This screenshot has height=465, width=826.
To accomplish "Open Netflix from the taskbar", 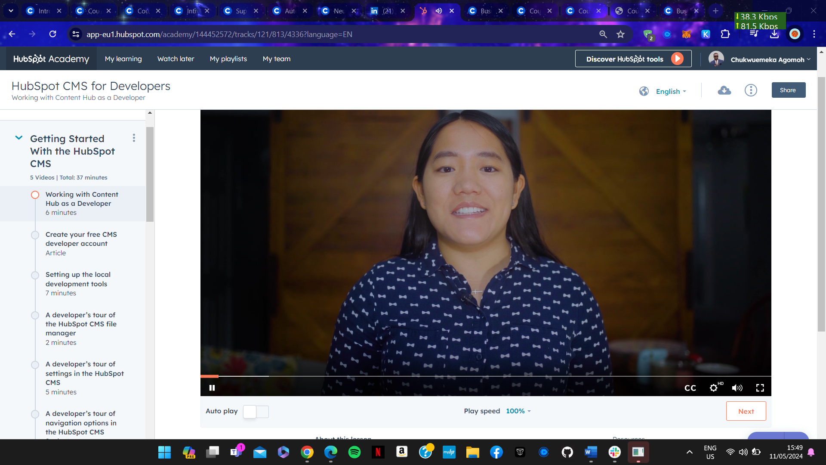I will [x=378, y=452].
